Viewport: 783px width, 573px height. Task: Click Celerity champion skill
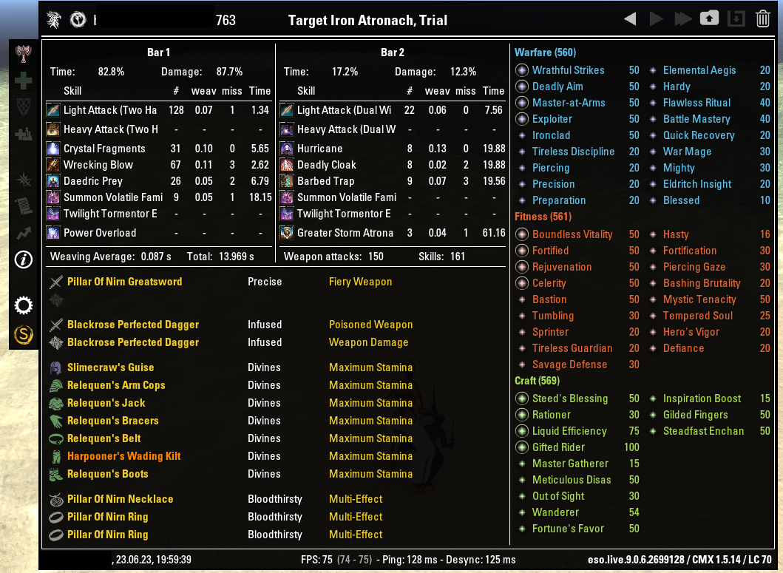click(549, 283)
